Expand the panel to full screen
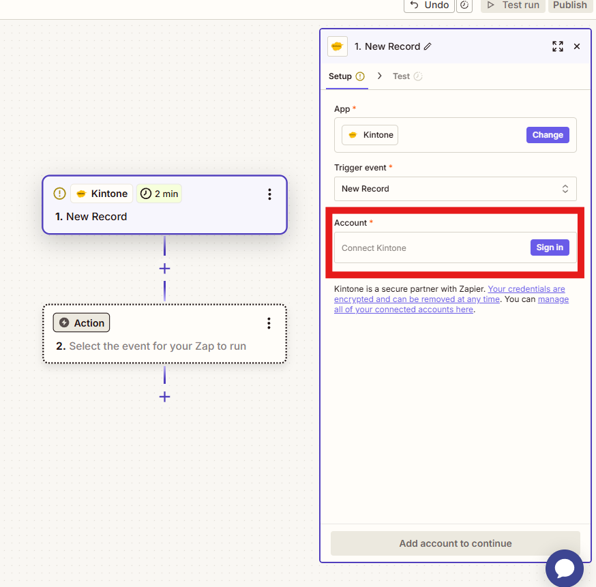The image size is (596, 587). pos(558,46)
